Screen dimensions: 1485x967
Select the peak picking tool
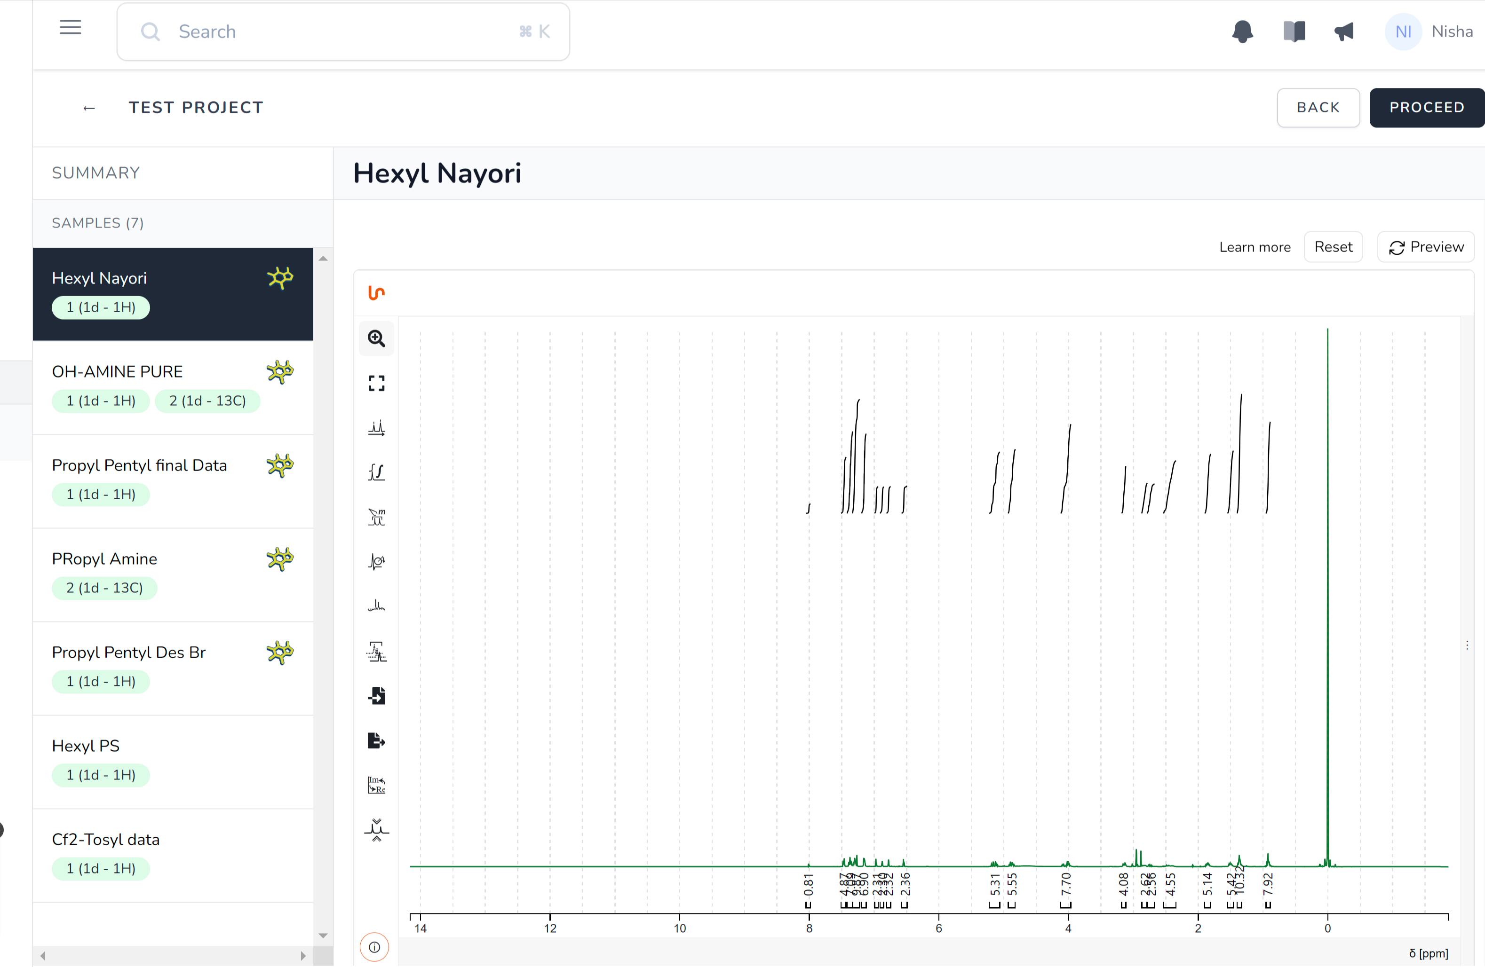[376, 428]
